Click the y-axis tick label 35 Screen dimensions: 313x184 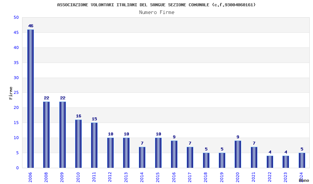[x=16, y=63]
